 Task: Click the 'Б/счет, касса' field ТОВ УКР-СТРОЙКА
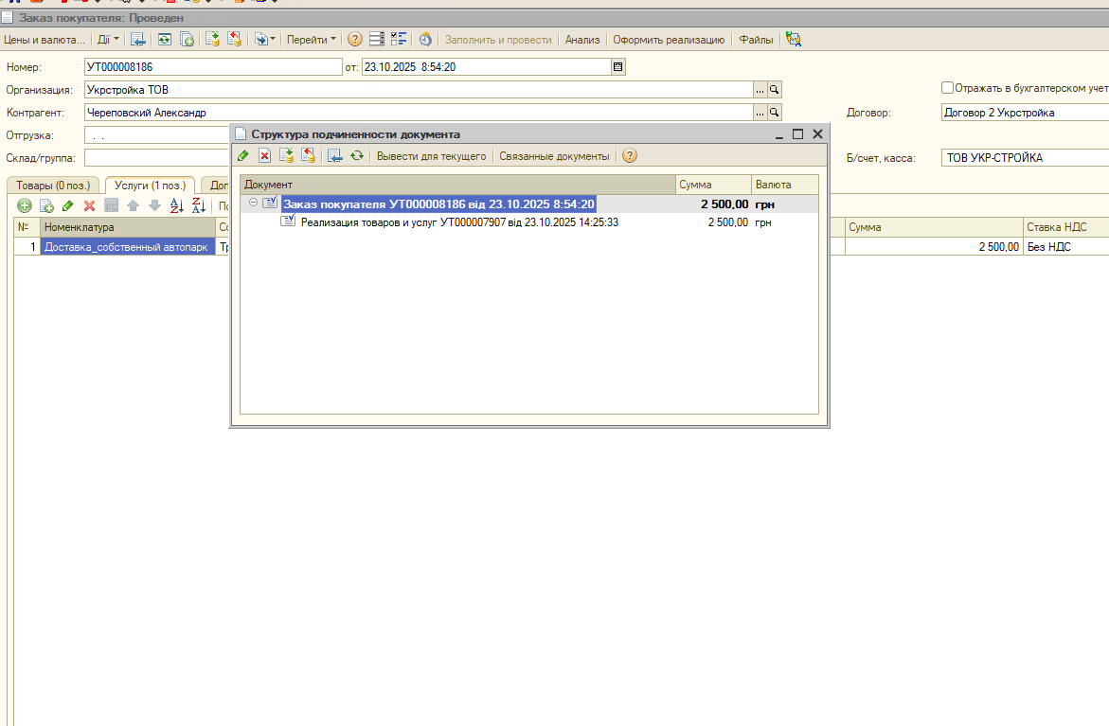1025,158
